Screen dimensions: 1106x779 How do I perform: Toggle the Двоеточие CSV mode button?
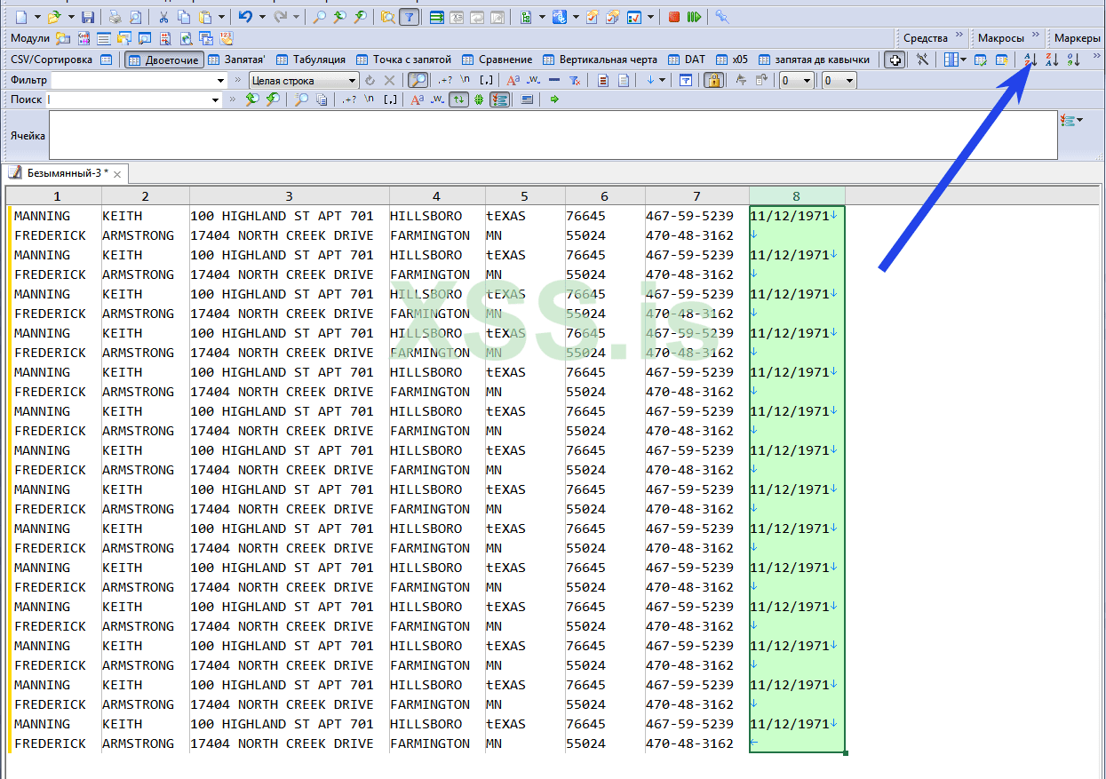(164, 60)
